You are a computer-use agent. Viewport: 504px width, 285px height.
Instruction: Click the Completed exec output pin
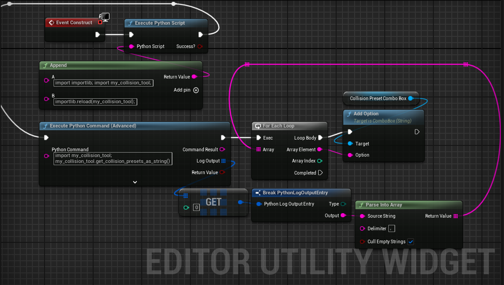320,173
